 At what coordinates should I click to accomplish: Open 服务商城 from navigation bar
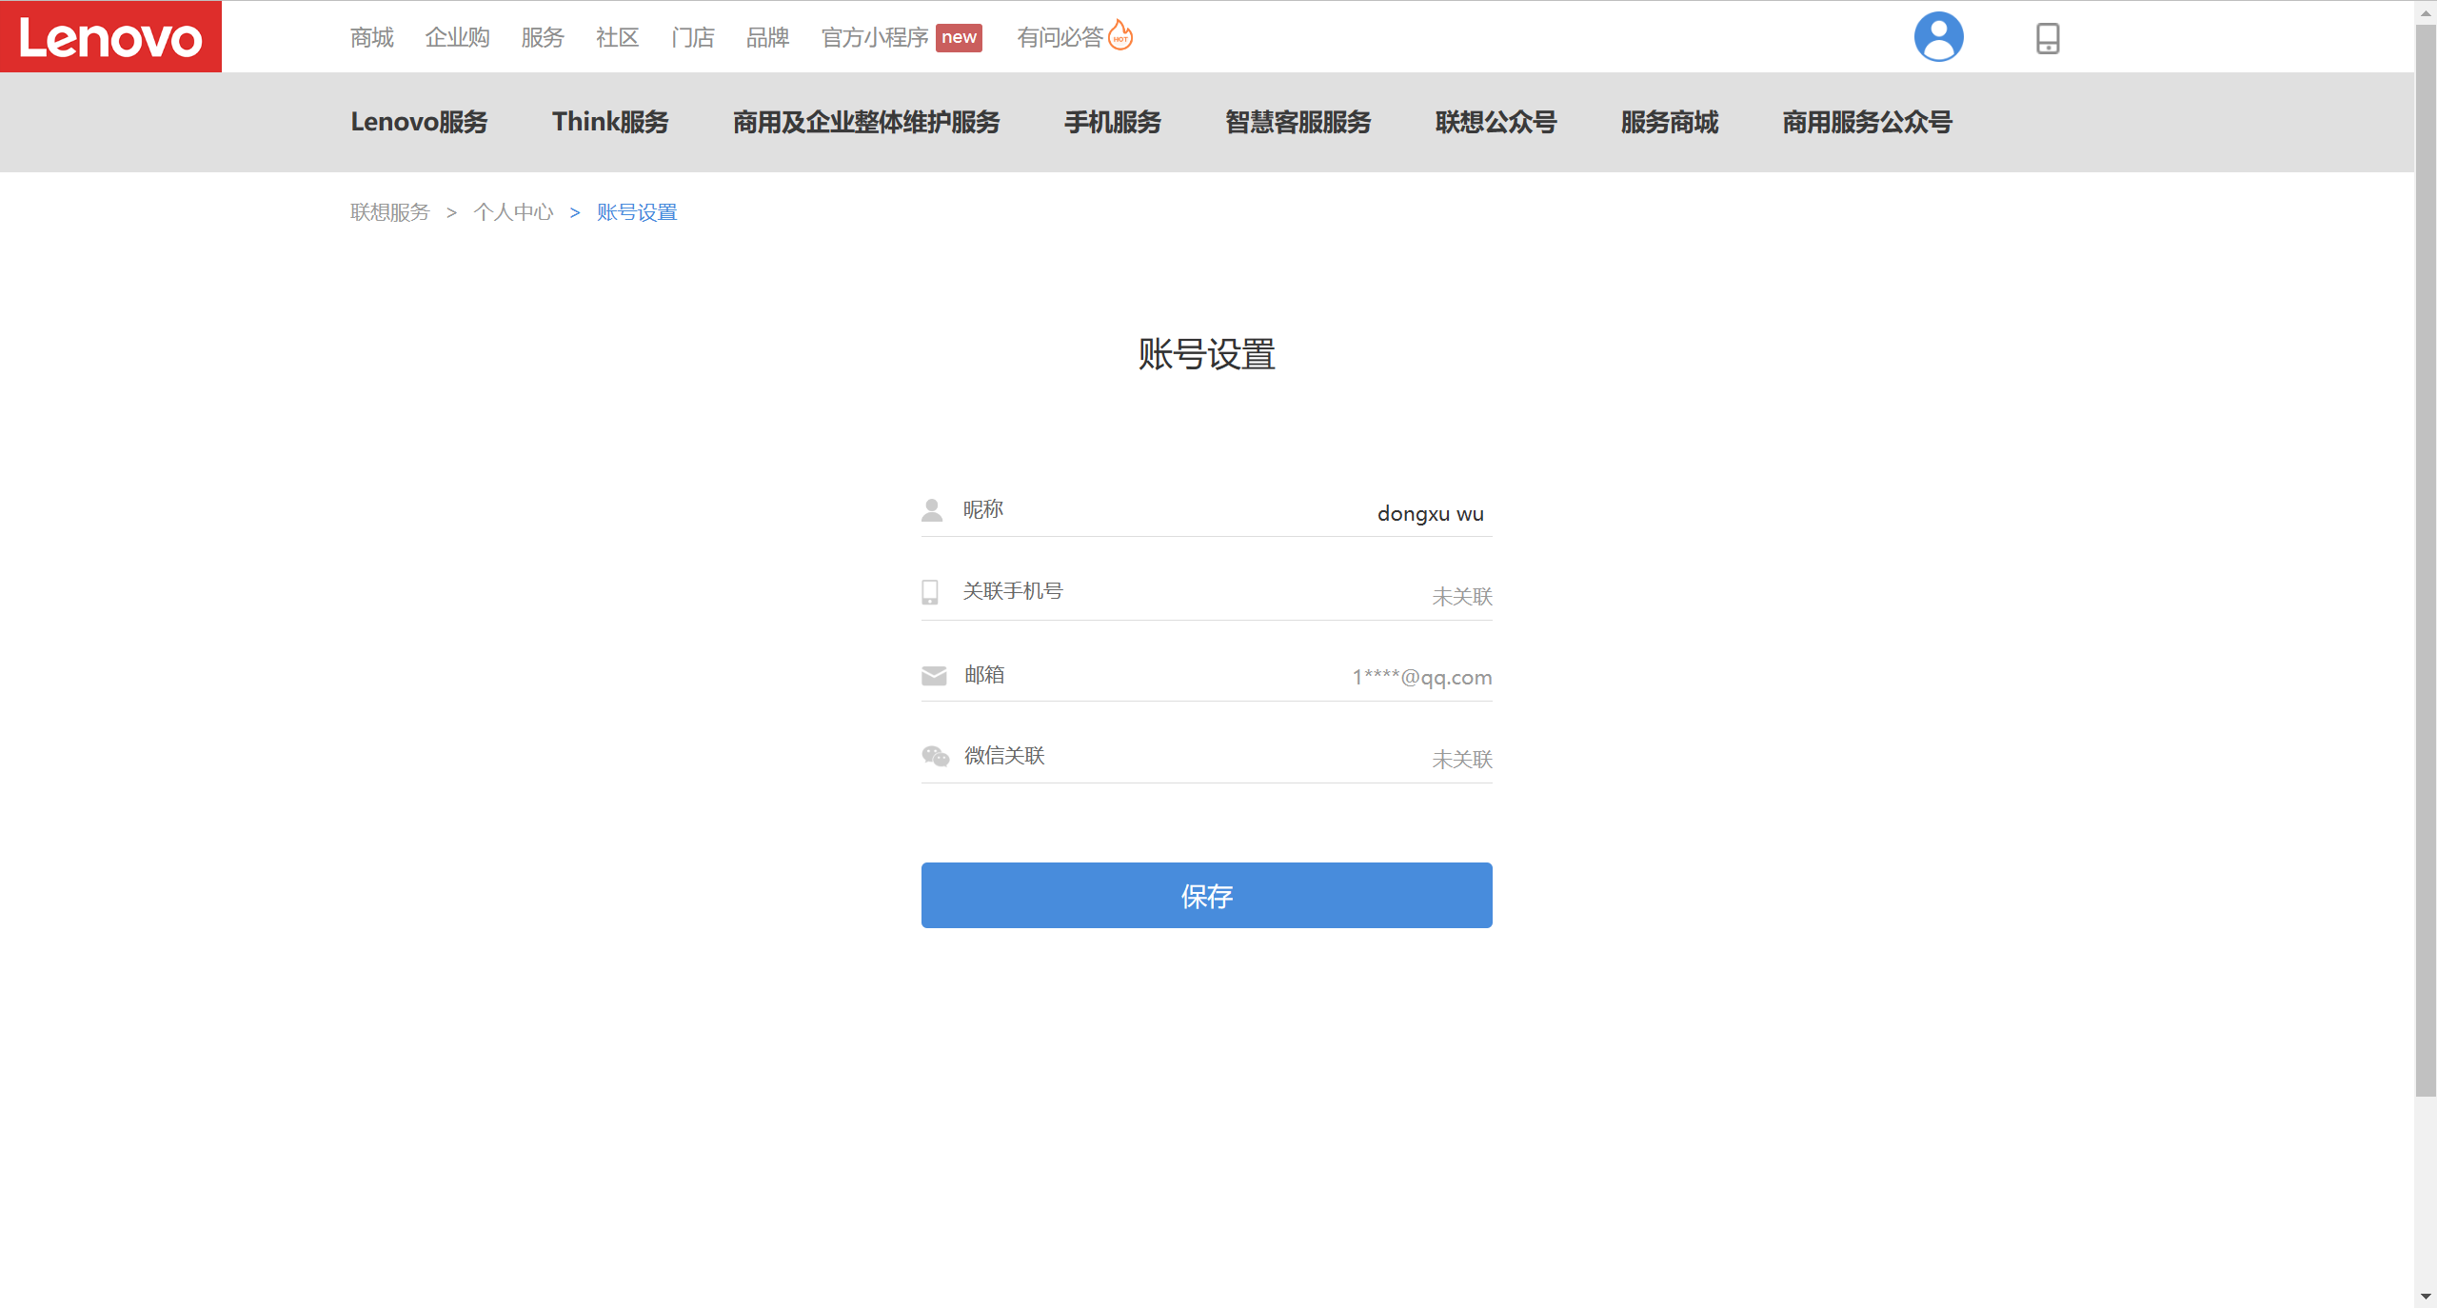click(1669, 122)
